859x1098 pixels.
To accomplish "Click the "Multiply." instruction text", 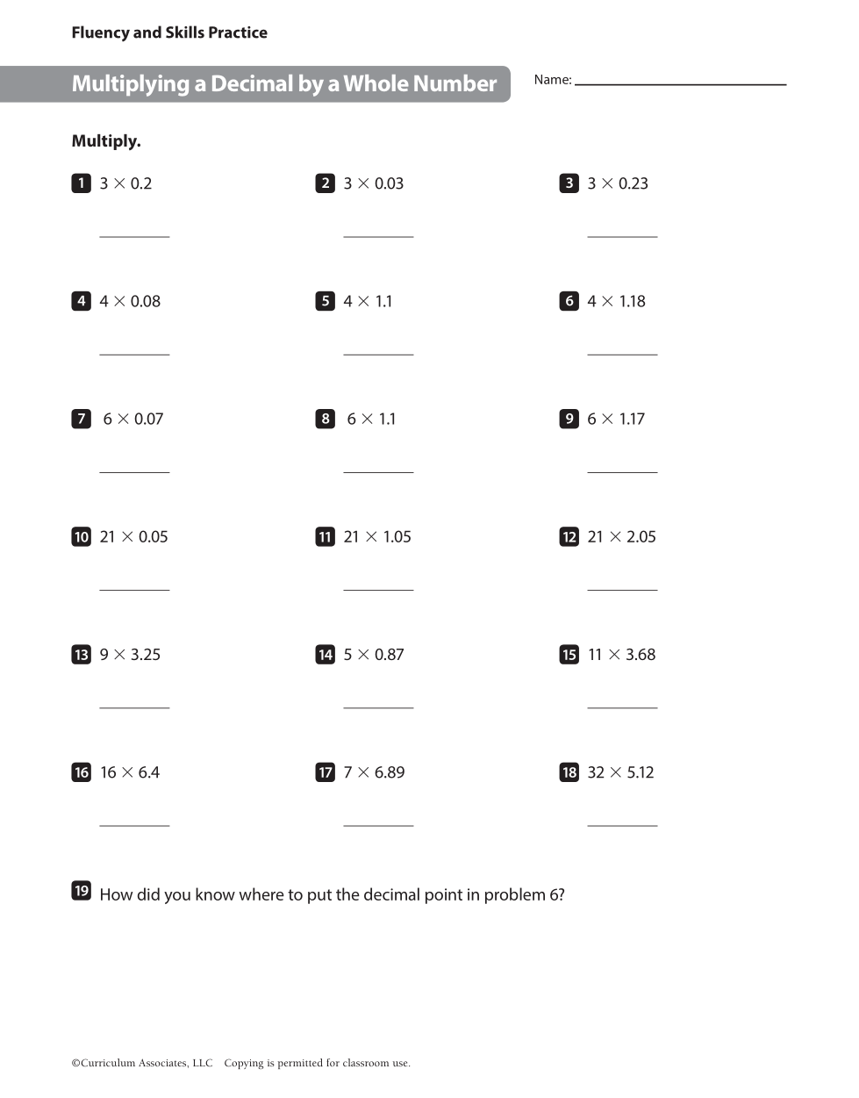I will [106, 141].
